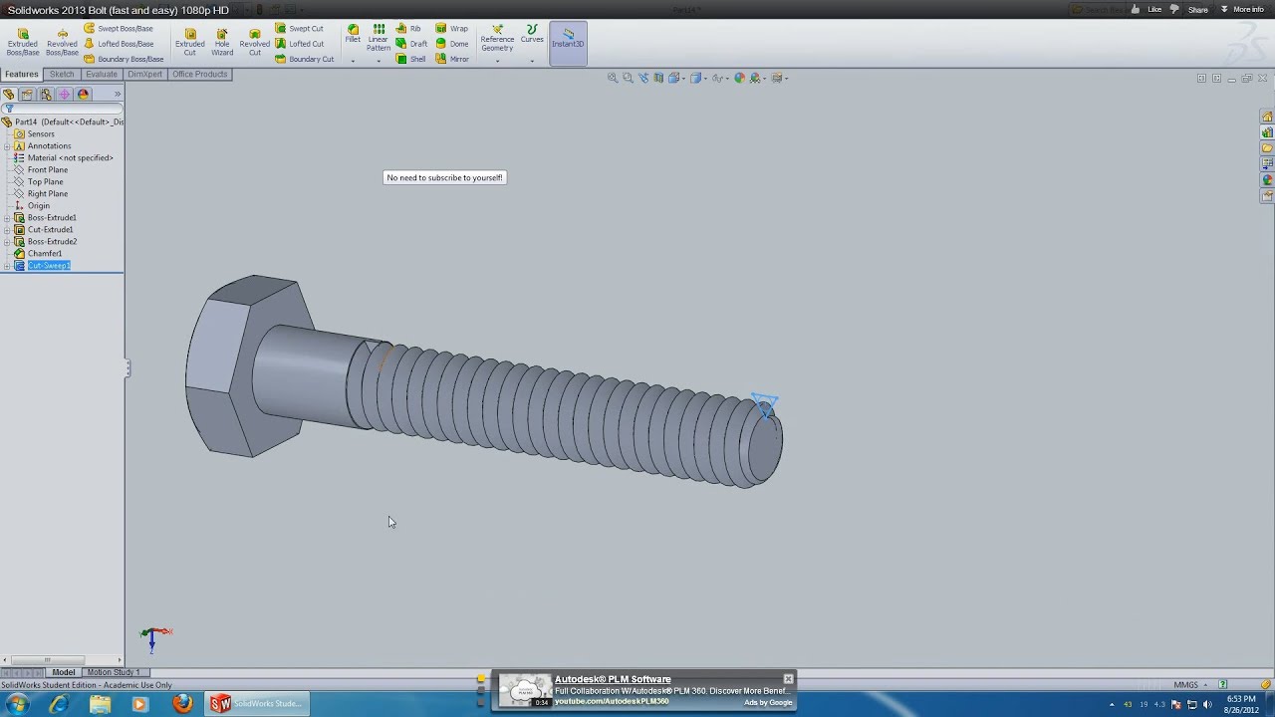The height and width of the screenshot is (717, 1275).
Task: Select the Model bottom tab
Action: tap(63, 672)
